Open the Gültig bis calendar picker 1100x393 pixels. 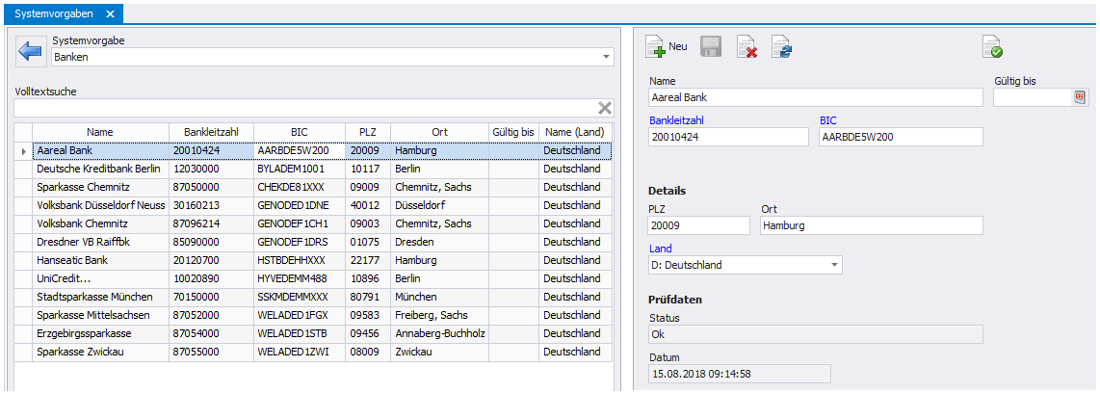click(1080, 97)
